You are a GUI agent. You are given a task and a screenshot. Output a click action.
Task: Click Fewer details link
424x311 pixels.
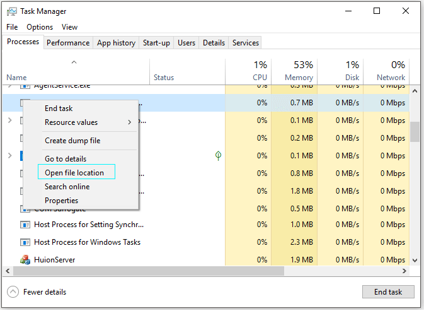click(x=45, y=292)
